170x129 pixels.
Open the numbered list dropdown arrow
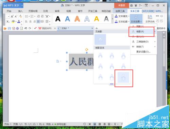click(35, 16)
